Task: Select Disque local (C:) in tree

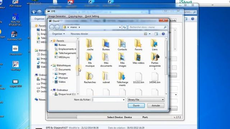Action: (x=67, y=94)
